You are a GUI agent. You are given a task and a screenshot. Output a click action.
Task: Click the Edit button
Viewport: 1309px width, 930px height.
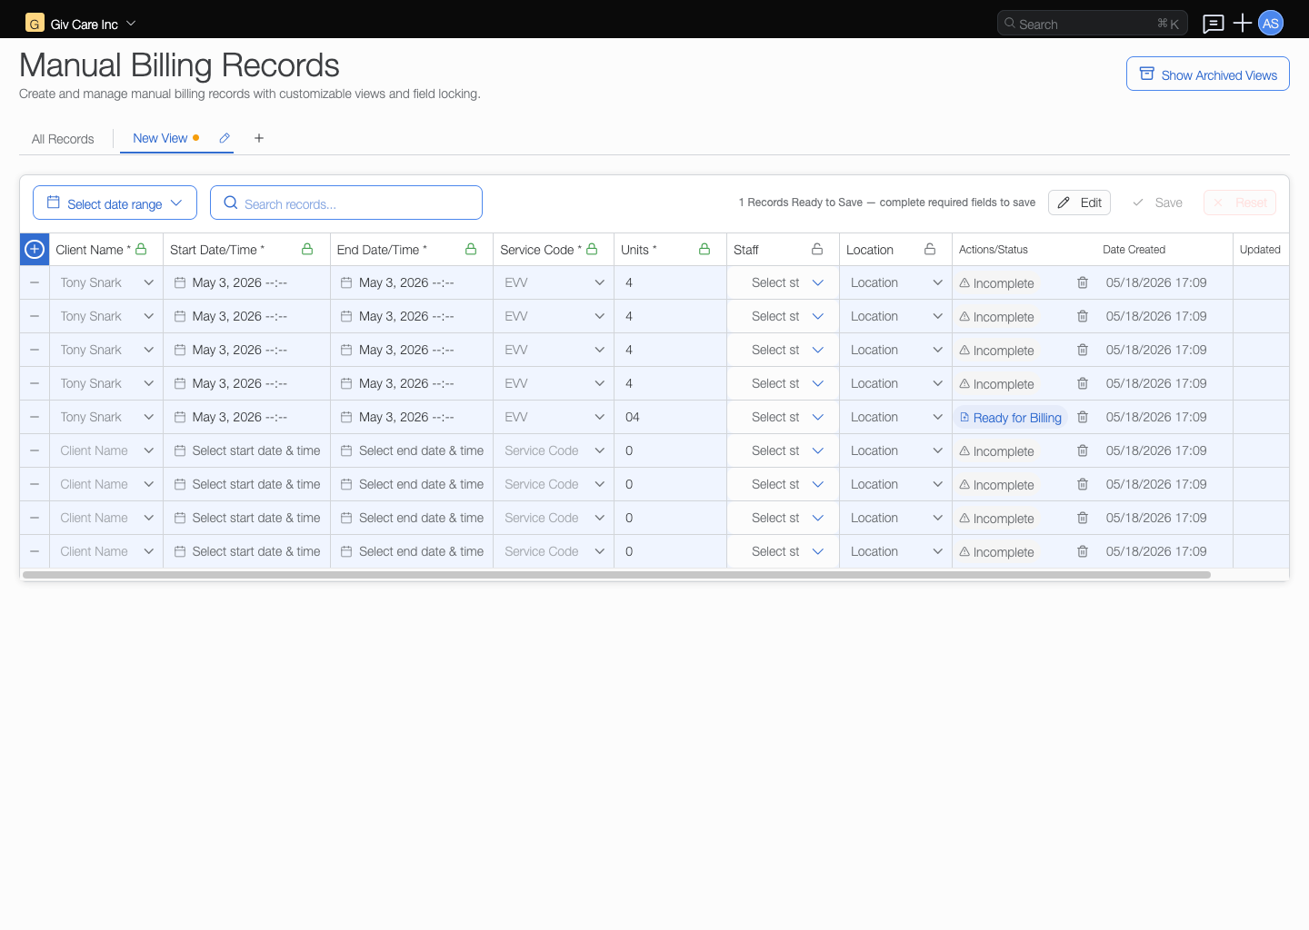click(x=1079, y=203)
